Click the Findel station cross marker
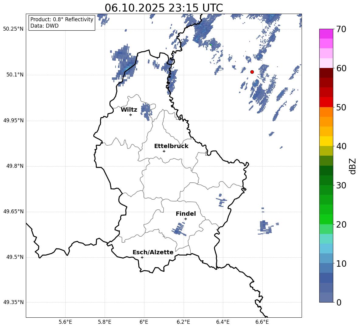360x328 pixels. [x=185, y=219]
